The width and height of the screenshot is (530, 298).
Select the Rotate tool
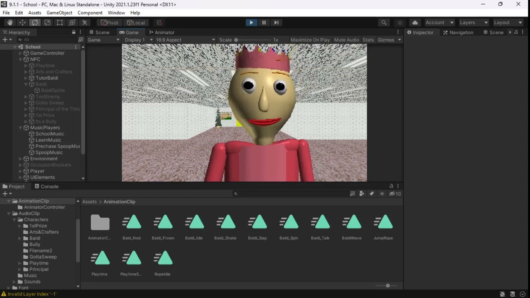[35, 23]
